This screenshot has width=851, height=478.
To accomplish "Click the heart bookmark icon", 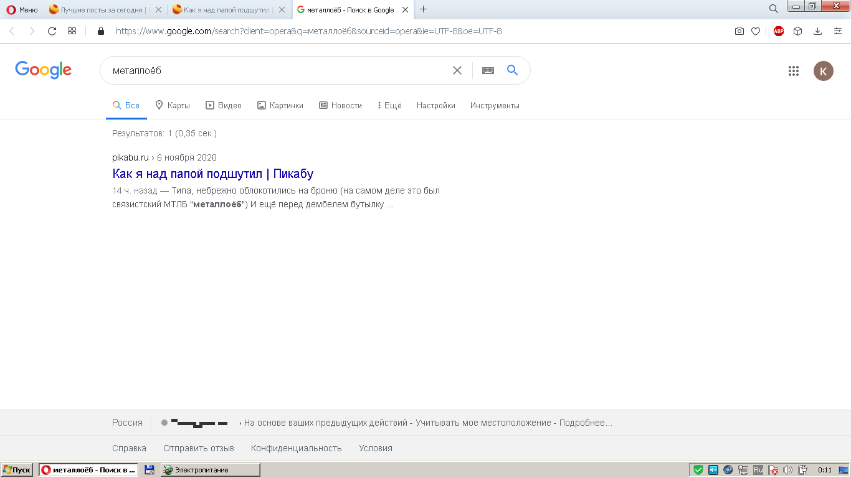I will tap(756, 31).
